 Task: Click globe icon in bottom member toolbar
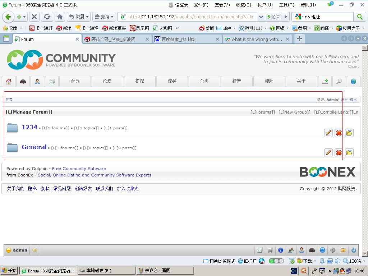322,250
